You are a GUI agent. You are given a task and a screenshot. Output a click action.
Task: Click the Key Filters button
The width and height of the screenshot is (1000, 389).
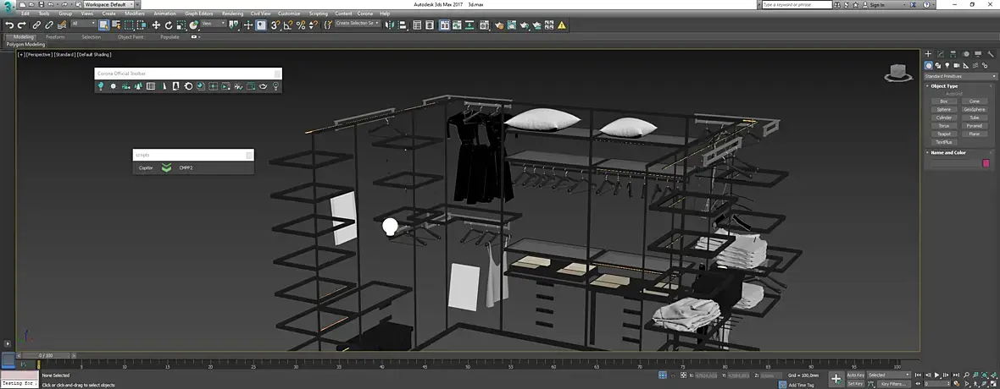pyautogui.click(x=894, y=384)
